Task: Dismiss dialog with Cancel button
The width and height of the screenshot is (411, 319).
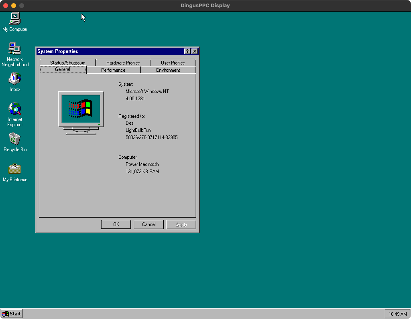Action: tap(149, 224)
